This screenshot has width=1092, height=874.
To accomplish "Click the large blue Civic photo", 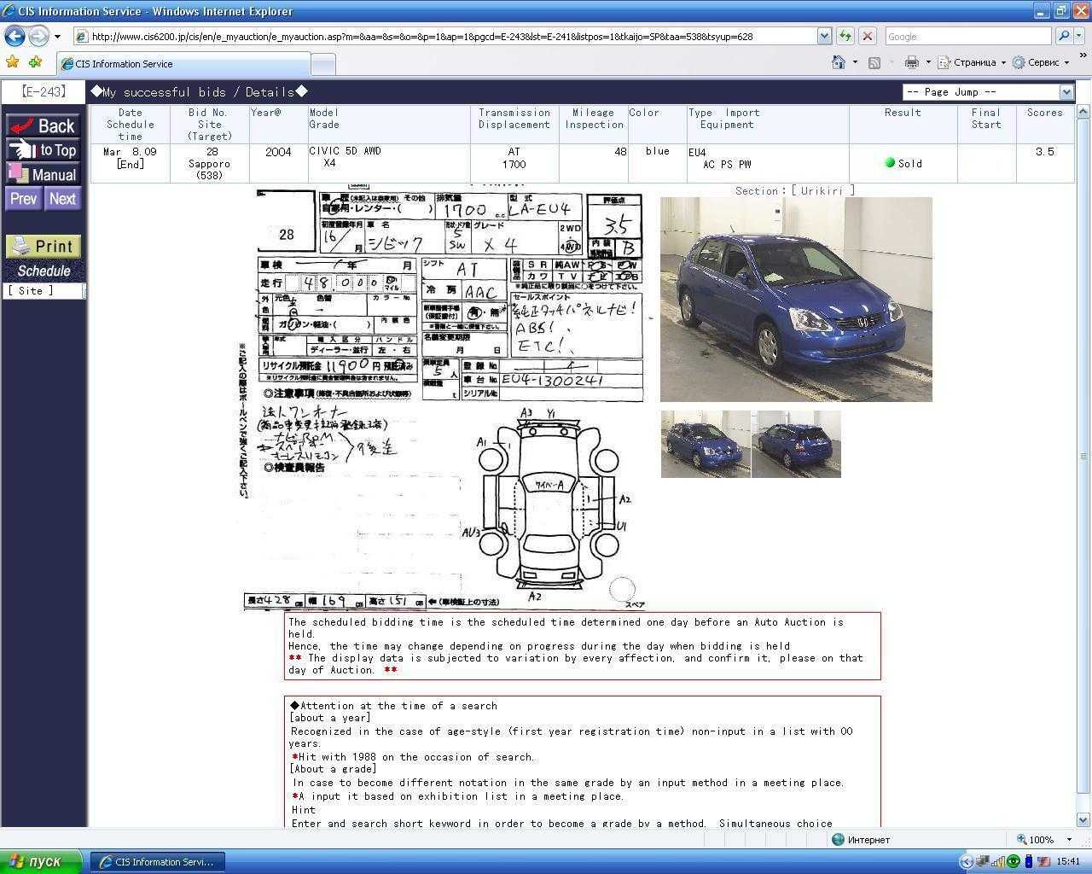I will coord(796,299).
